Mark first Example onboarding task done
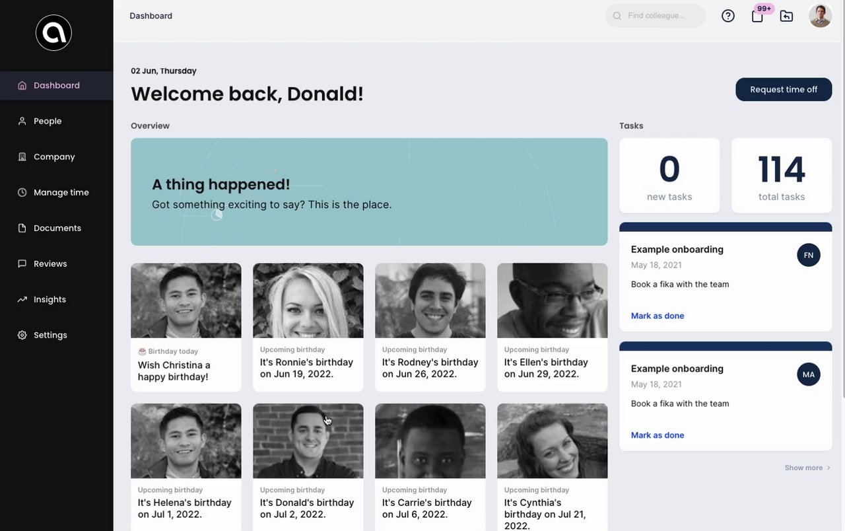This screenshot has width=845, height=531. [658, 316]
